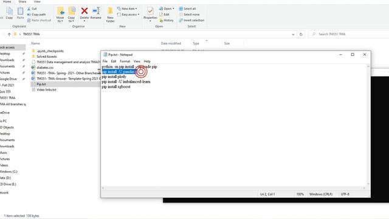This screenshot has width=389, height=219.
Task: Open the Move to folder menu
Action: tap(60, 15)
